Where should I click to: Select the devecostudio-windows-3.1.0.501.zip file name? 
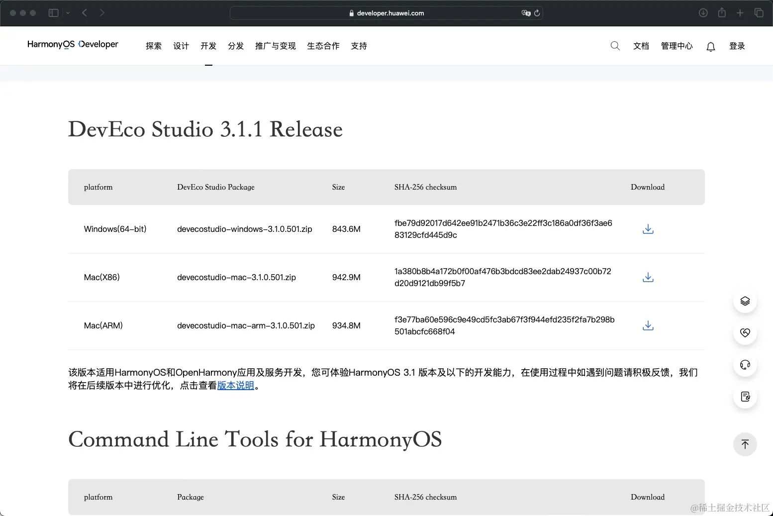tap(245, 229)
